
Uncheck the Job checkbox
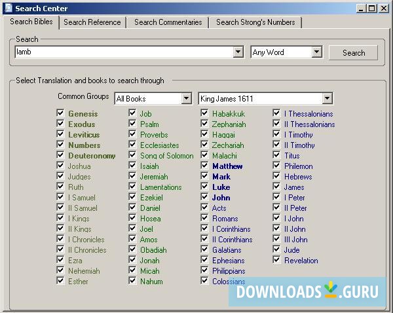point(132,113)
